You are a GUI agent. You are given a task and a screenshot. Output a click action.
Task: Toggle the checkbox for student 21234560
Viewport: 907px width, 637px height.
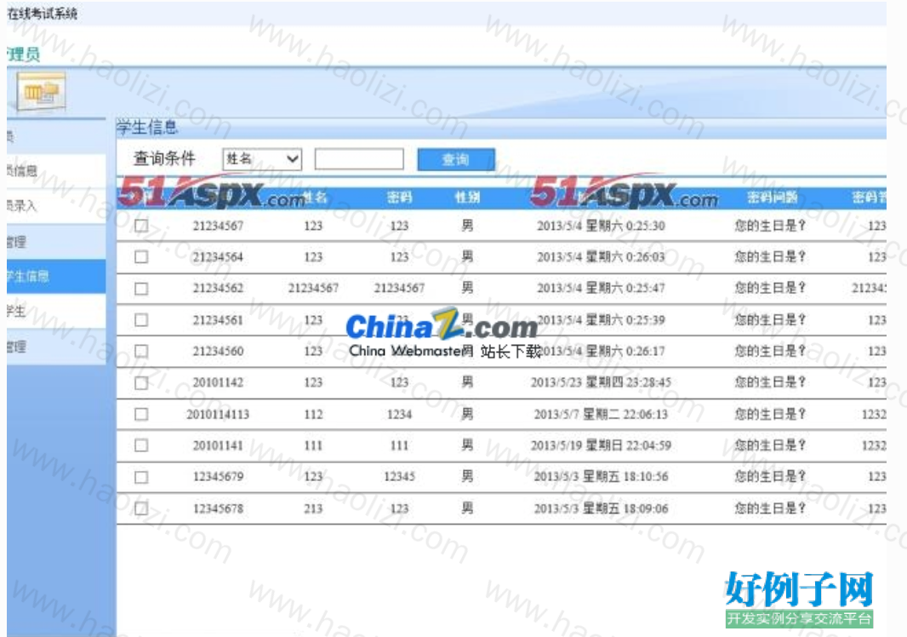[x=141, y=351]
